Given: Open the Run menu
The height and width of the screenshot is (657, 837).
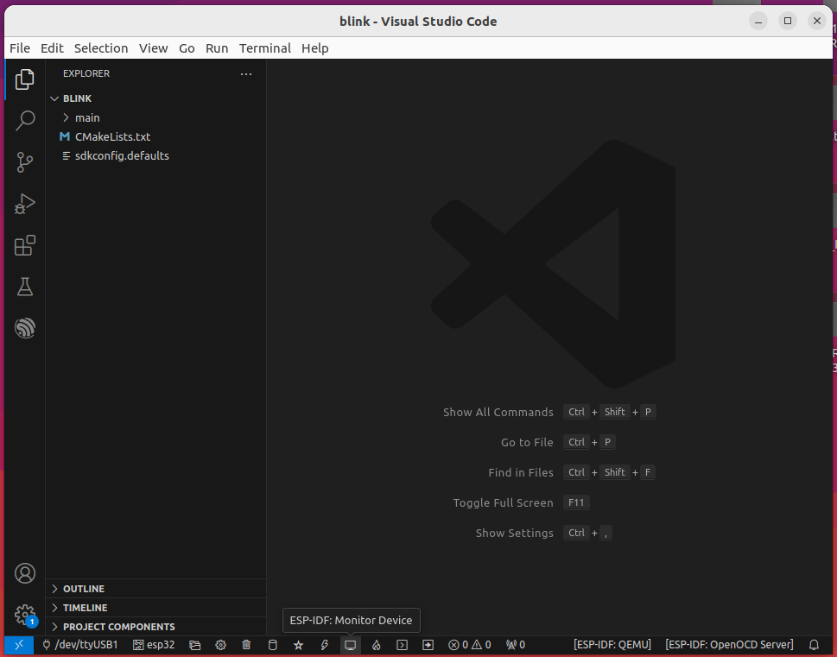Looking at the screenshot, I should click(217, 48).
